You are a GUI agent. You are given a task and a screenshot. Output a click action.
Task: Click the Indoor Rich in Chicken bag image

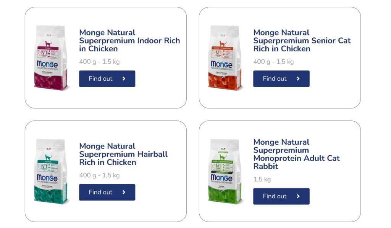click(52, 58)
